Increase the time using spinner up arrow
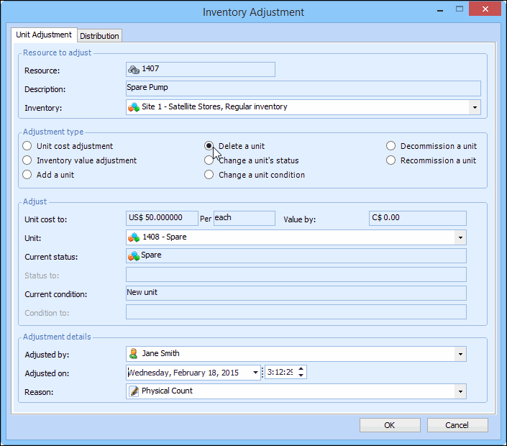507x446 pixels. [x=301, y=369]
